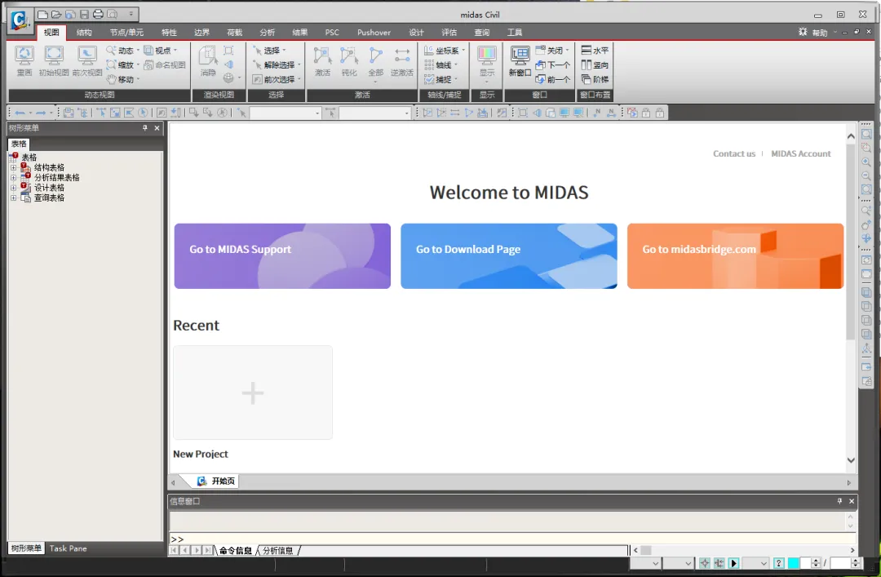Click the MIDAS Account link
881x577 pixels.
point(801,153)
